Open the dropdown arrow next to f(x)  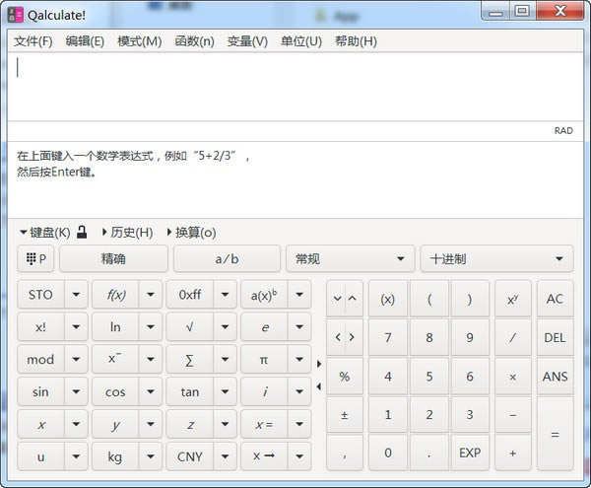point(151,295)
